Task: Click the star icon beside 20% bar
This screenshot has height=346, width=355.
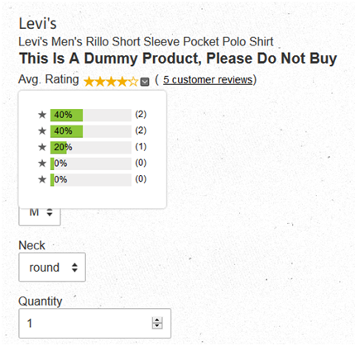Action: pyautogui.click(x=42, y=147)
